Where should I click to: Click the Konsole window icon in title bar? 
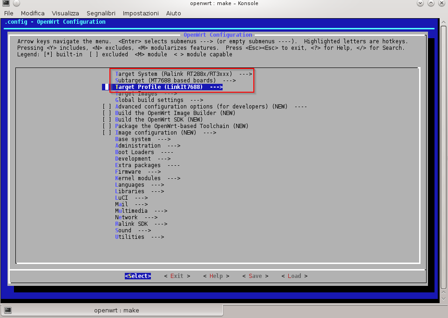[5, 4]
